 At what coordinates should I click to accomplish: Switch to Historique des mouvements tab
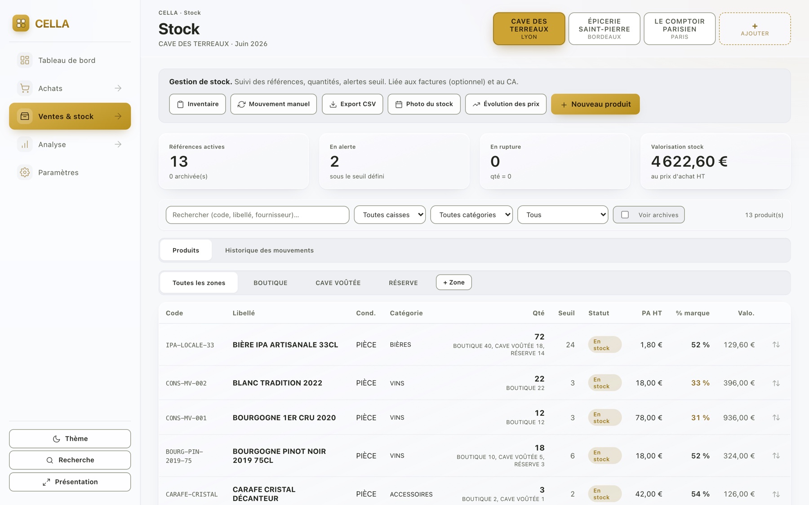269,250
